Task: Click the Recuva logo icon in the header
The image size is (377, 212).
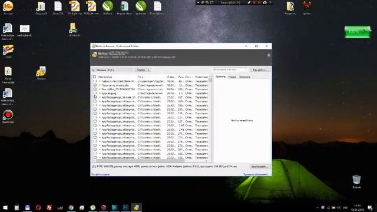Action: (94, 55)
